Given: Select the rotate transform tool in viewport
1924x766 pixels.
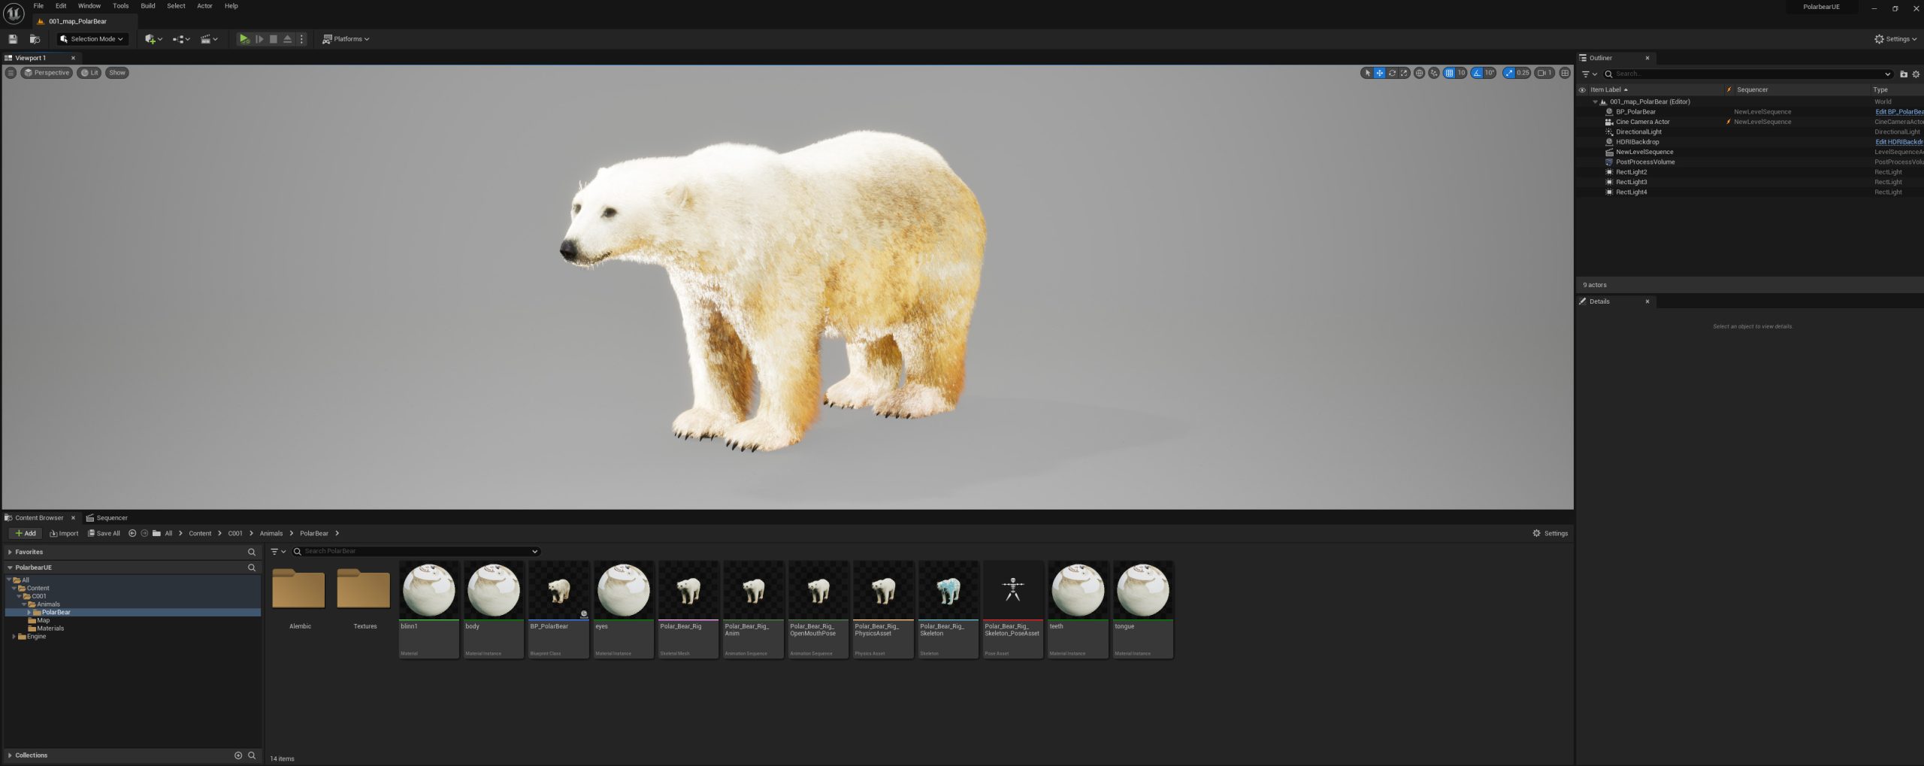Looking at the screenshot, I should coord(1392,73).
